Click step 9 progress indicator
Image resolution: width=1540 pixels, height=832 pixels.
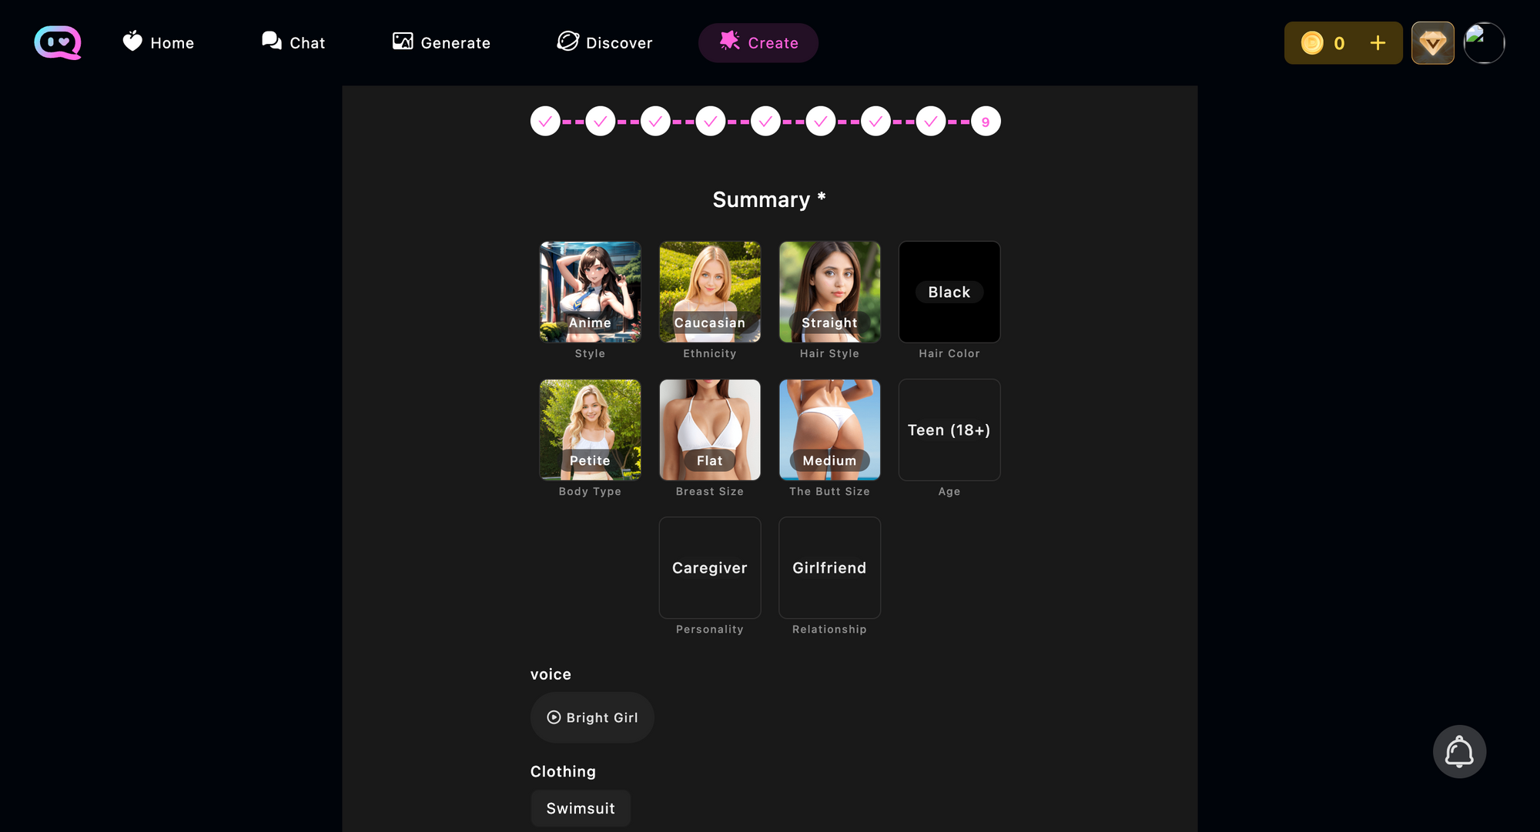click(x=985, y=122)
